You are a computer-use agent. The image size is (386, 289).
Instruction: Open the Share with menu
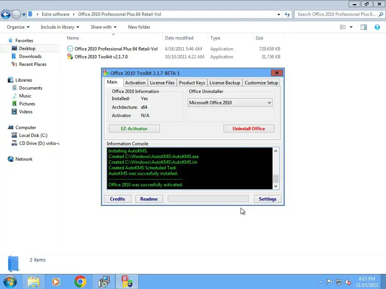coord(103,27)
